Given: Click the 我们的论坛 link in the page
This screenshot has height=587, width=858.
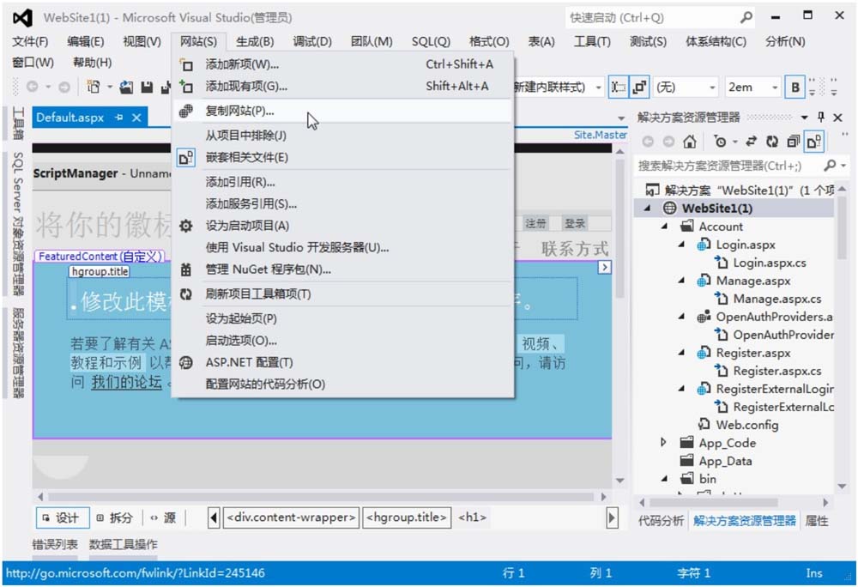Looking at the screenshot, I should point(126,382).
